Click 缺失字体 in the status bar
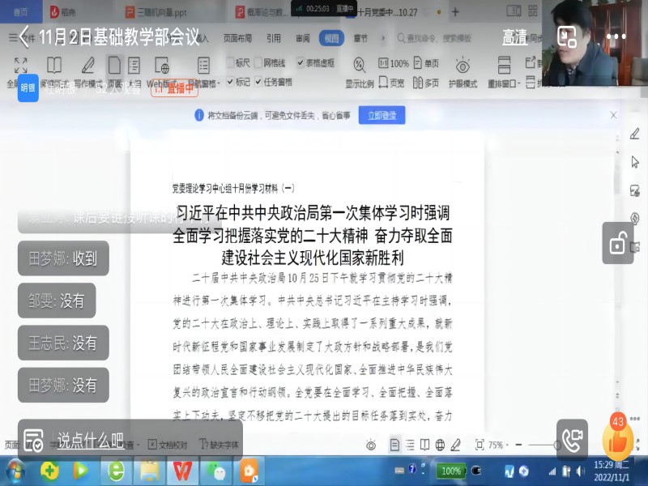Image resolution: width=648 pixels, height=486 pixels. point(219,445)
